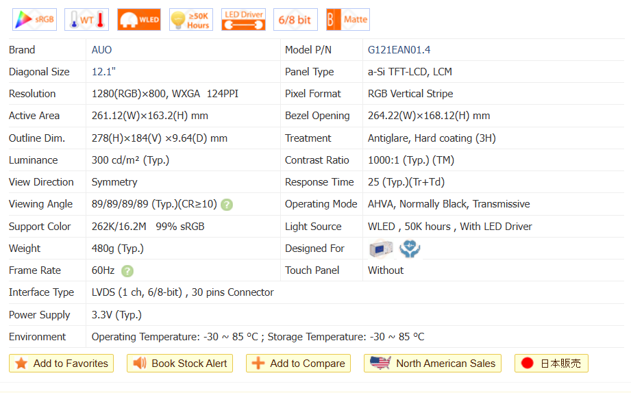631x393 pixels.
Task: Select the WLED backlight badge
Action: point(138,20)
